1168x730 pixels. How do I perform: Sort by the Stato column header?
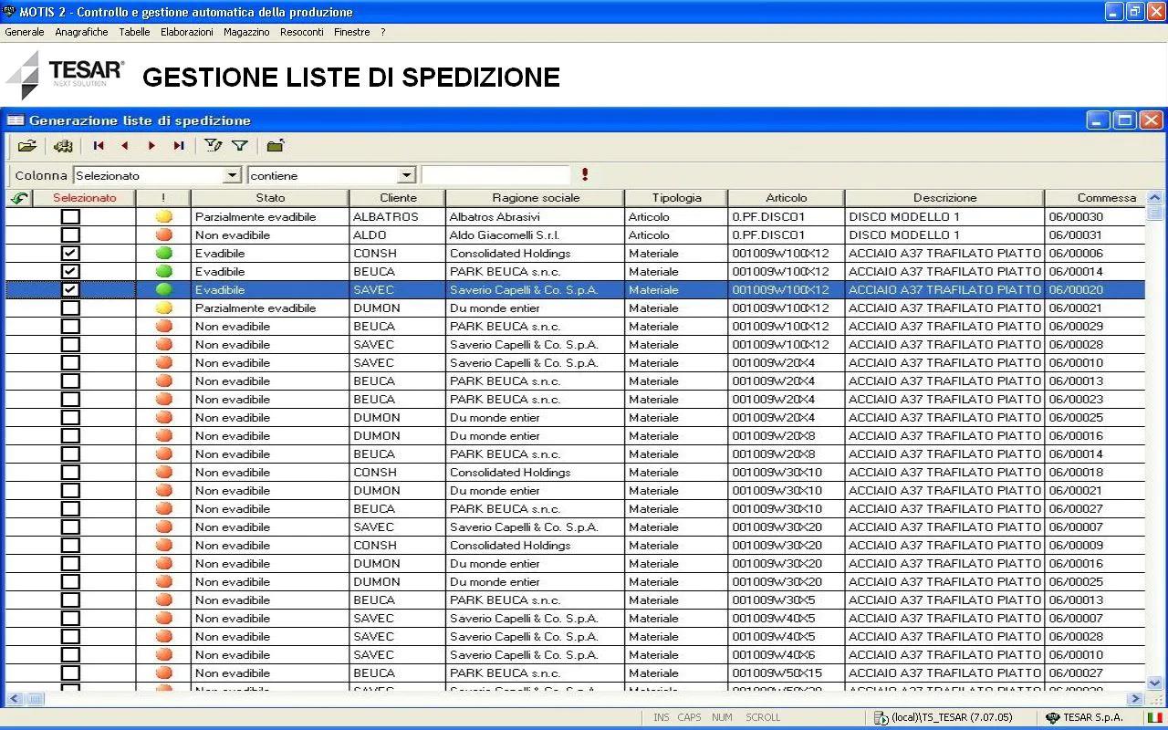[x=270, y=198]
